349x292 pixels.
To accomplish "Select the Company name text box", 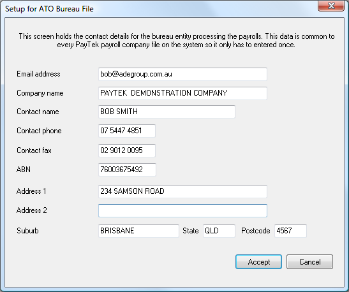I will click(x=182, y=93).
